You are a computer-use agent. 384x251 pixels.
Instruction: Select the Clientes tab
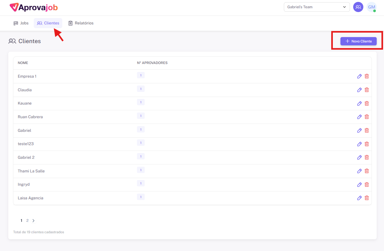(x=48, y=23)
